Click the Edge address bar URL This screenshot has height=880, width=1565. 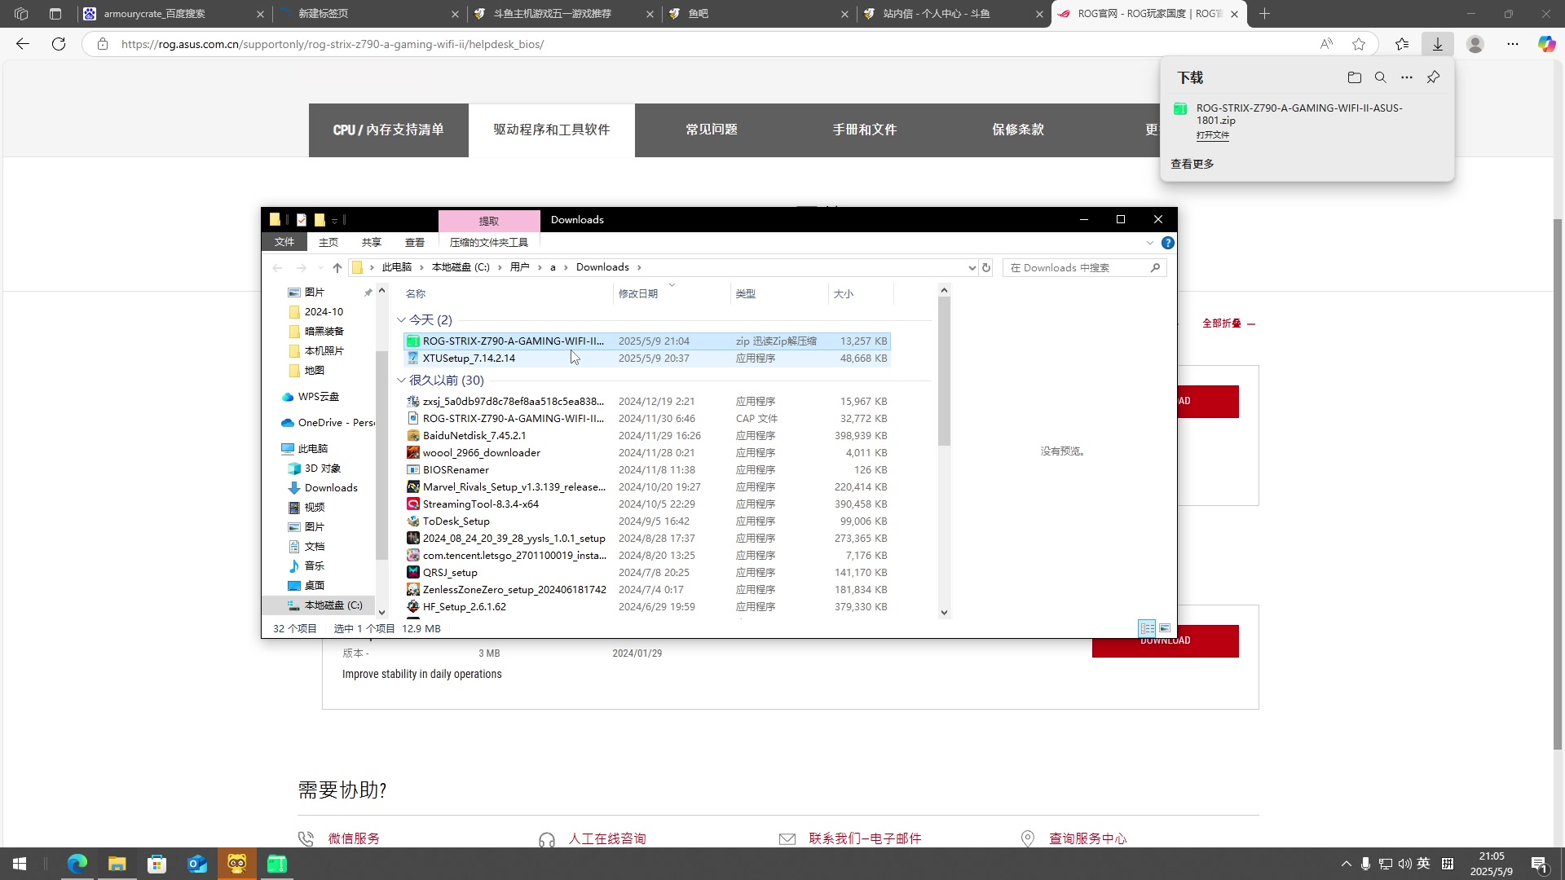tap(333, 44)
